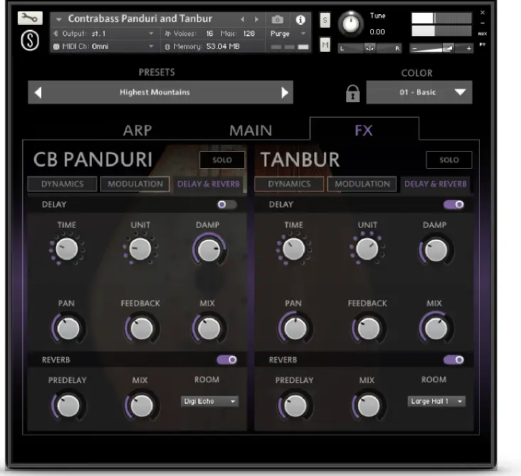This screenshot has height=476, width=521.
Task: Open the wrench instrument edit mode
Action: click(30, 18)
